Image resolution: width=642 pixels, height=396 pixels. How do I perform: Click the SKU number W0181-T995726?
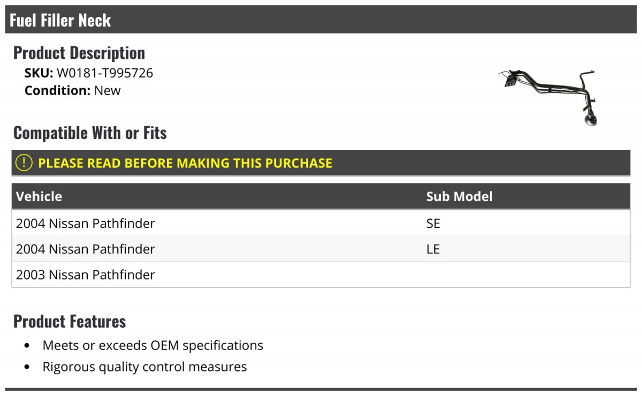(x=105, y=73)
